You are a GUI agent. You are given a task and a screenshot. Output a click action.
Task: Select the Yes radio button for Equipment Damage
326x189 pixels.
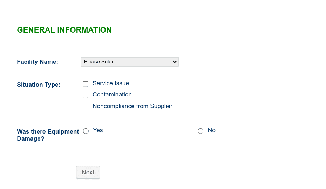coord(86,131)
